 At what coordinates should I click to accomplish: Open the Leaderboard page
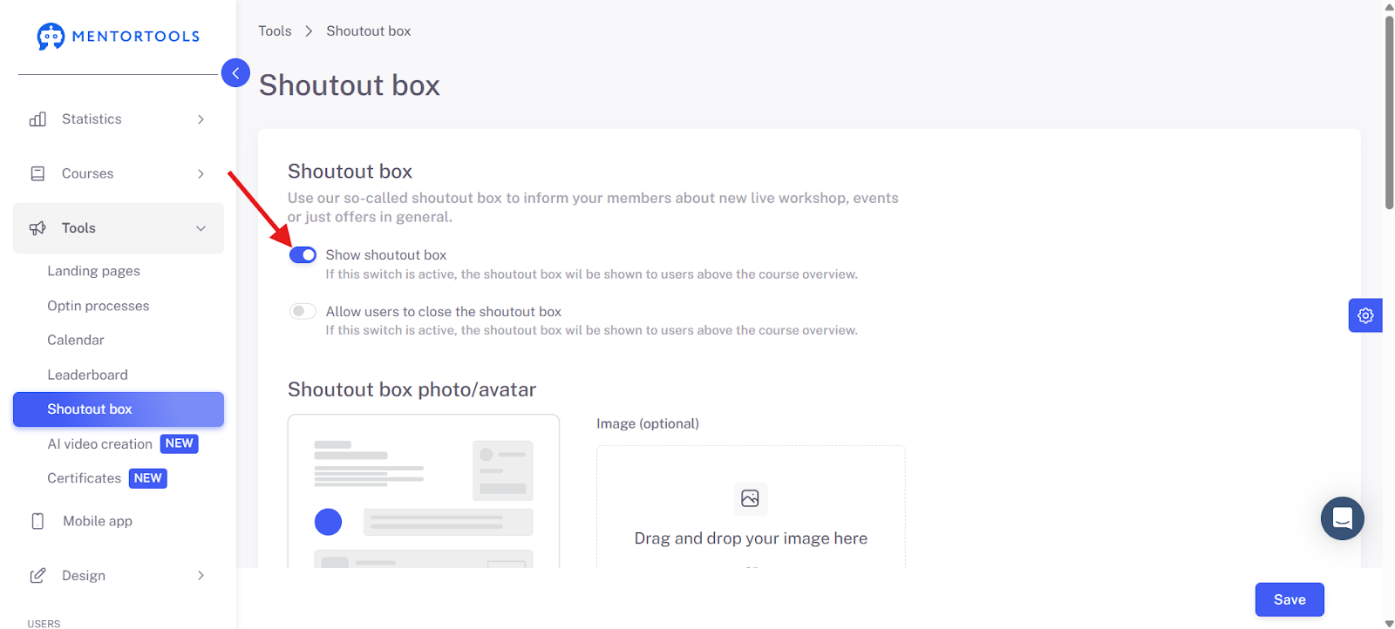[87, 375]
